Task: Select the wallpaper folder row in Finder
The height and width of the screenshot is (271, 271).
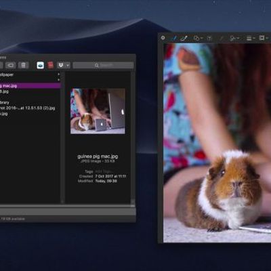Action: pyautogui.click(x=30, y=75)
